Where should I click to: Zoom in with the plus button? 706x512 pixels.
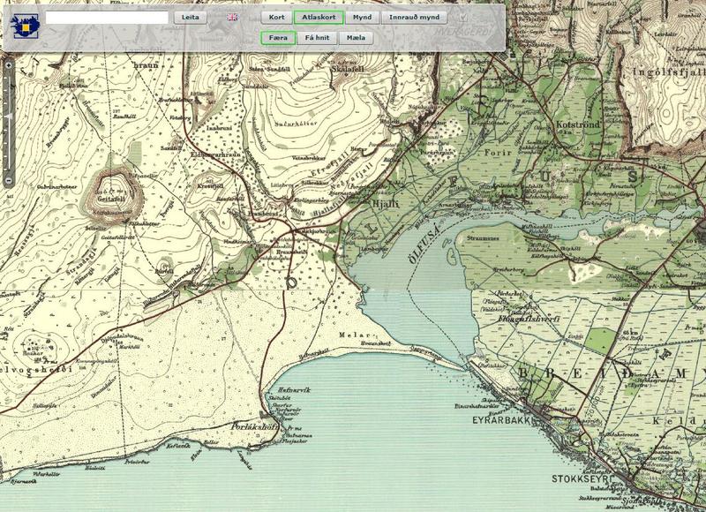[x=8, y=65]
